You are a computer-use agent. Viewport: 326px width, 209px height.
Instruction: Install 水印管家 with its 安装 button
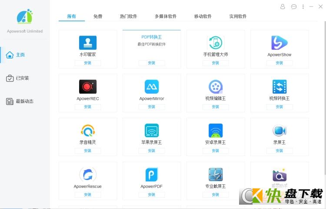pos(88,63)
